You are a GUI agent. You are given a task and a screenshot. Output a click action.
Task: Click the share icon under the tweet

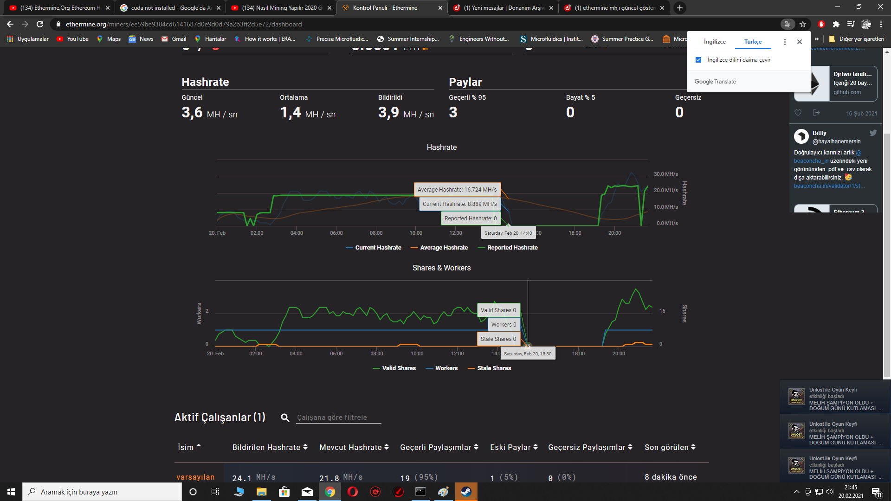tap(816, 113)
